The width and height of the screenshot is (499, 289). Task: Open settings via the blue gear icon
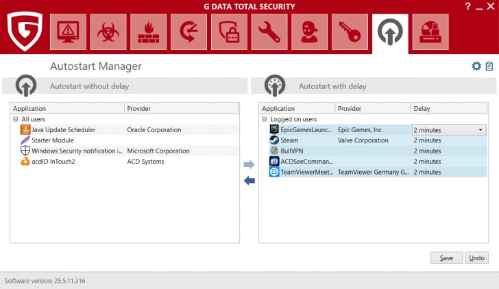coord(476,66)
